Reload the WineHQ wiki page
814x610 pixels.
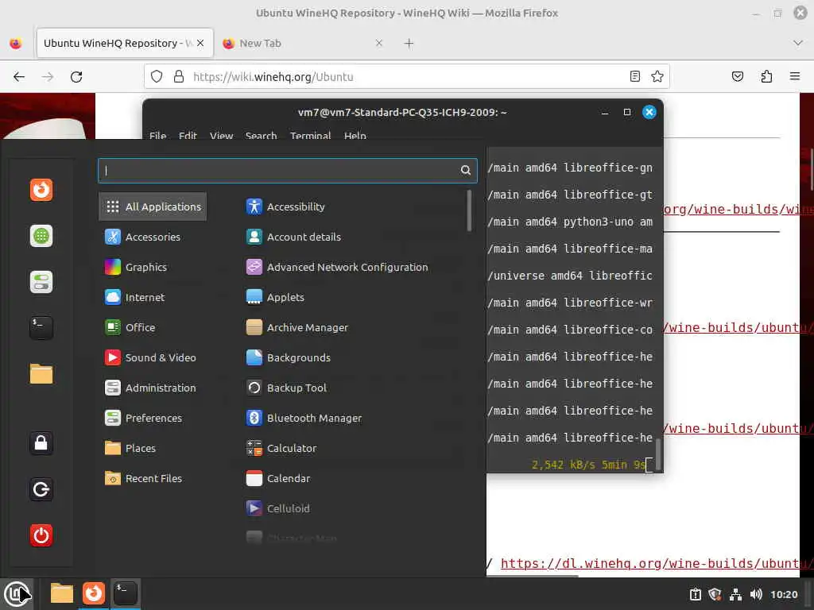tap(76, 77)
